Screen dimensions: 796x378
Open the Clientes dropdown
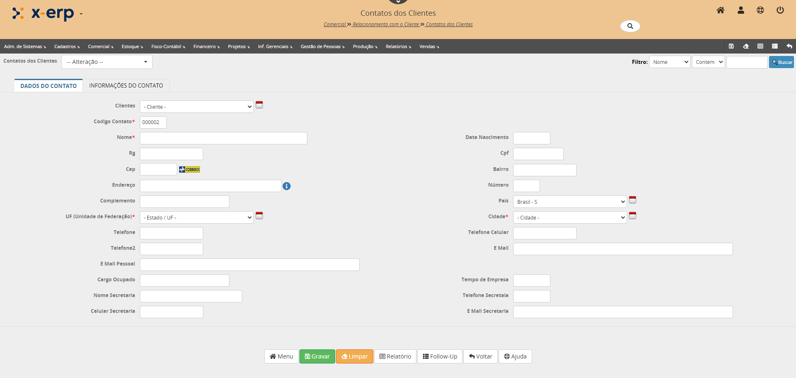(197, 107)
